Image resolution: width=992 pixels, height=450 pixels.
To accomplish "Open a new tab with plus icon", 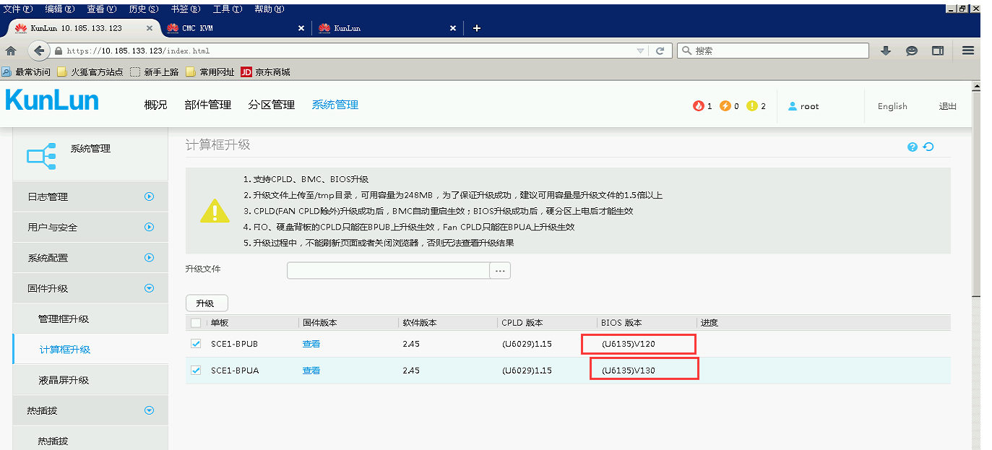I will tap(476, 28).
